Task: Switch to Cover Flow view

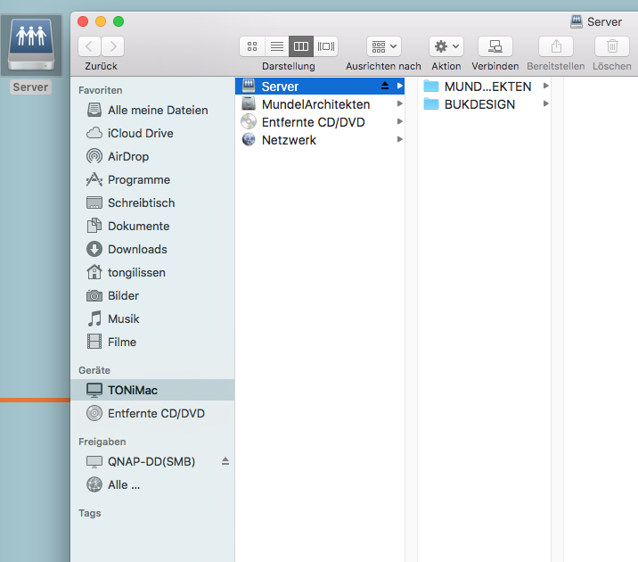Action: click(x=326, y=46)
